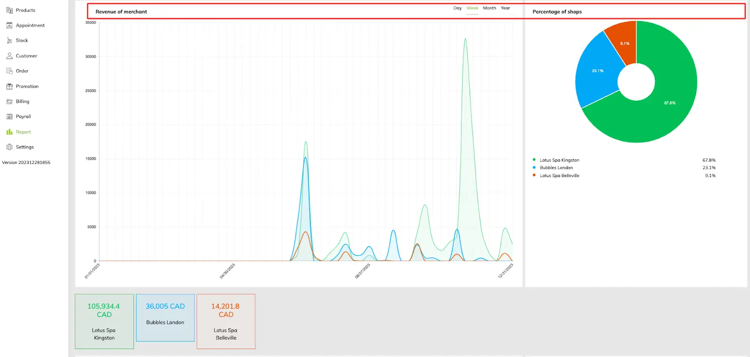Screen dimensions: 750x357
Task: Click the orange Lotus Spa Belleville legend dot
Action: pyautogui.click(x=534, y=175)
